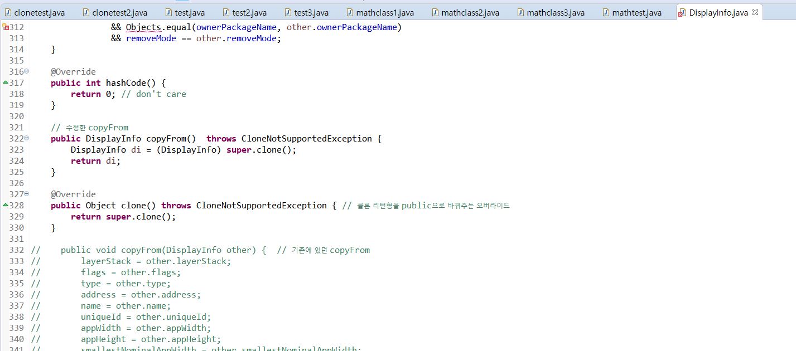796x351 pixels.
Task: Click 'return di;' on line 324
Action: tap(95, 160)
